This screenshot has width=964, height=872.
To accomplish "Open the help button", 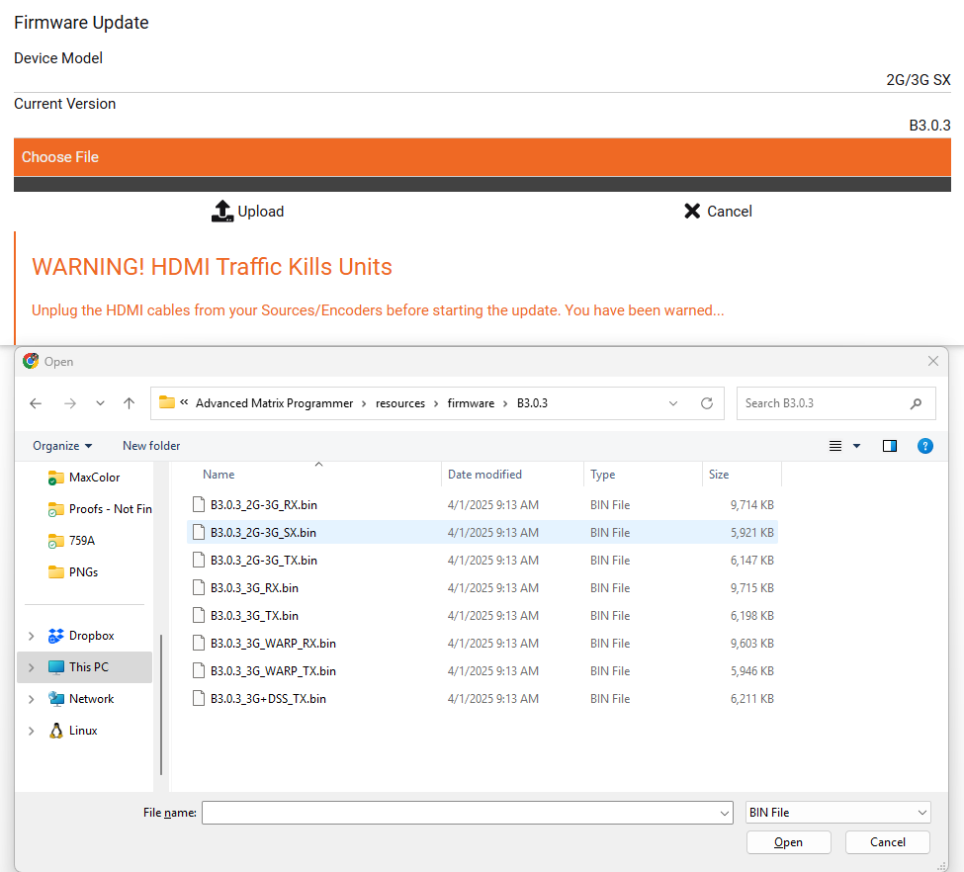I will [x=925, y=446].
